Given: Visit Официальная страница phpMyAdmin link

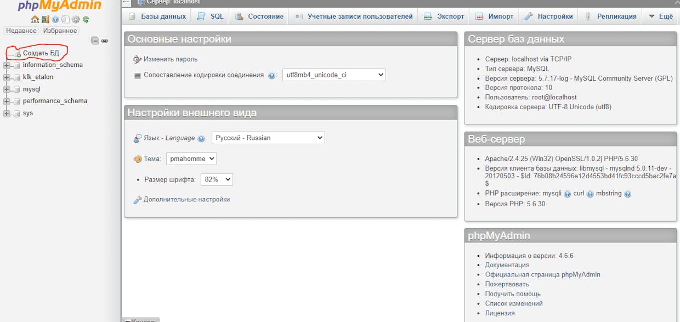Looking at the screenshot, I should [x=543, y=275].
